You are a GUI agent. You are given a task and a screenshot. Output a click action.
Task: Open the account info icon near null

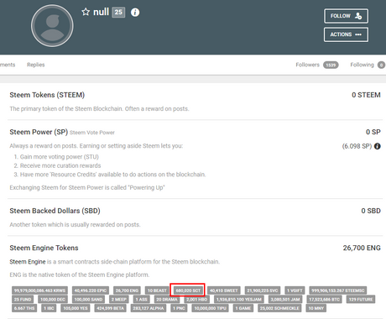pos(135,13)
